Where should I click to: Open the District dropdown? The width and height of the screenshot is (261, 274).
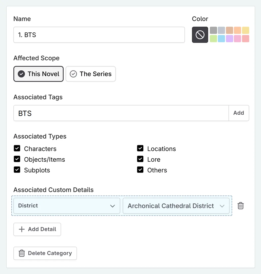tap(66, 206)
